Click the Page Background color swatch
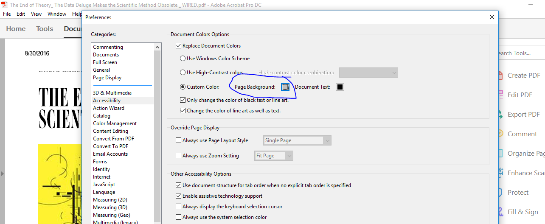Screen dimensions: 545x224 click(x=285, y=87)
